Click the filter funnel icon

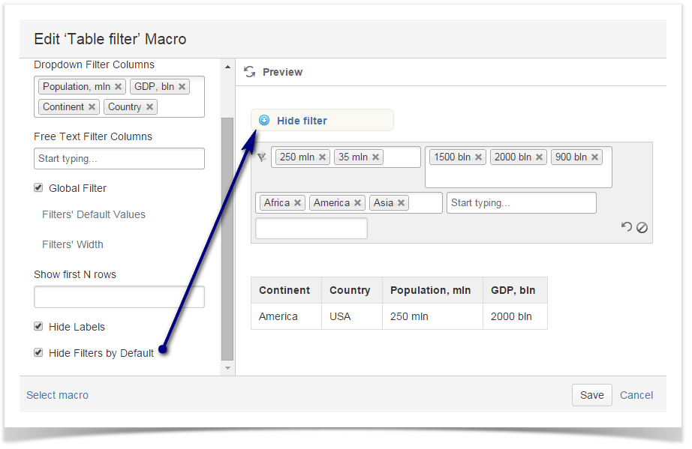(x=261, y=157)
